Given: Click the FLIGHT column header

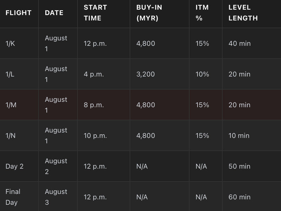Looking at the screenshot, I should 19,13.
